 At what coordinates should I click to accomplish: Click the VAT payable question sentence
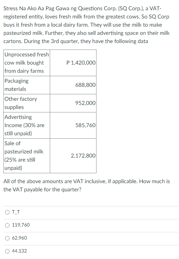click(x=87, y=186)
